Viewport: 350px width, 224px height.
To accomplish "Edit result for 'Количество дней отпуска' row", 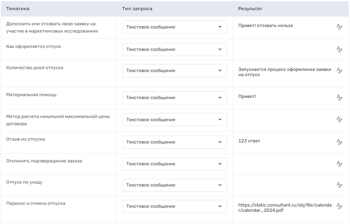I will 339,70.
